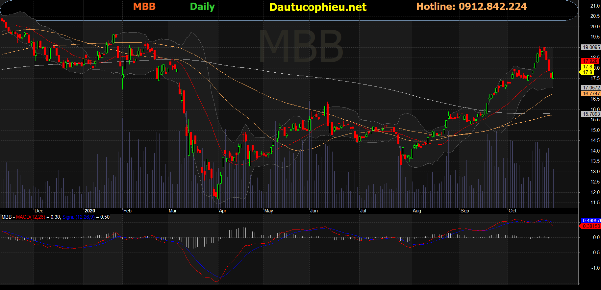This screenshot has height=290, width=601.
Task: Click the Jun label on the date axis
Action: click(x=314, y=211)
